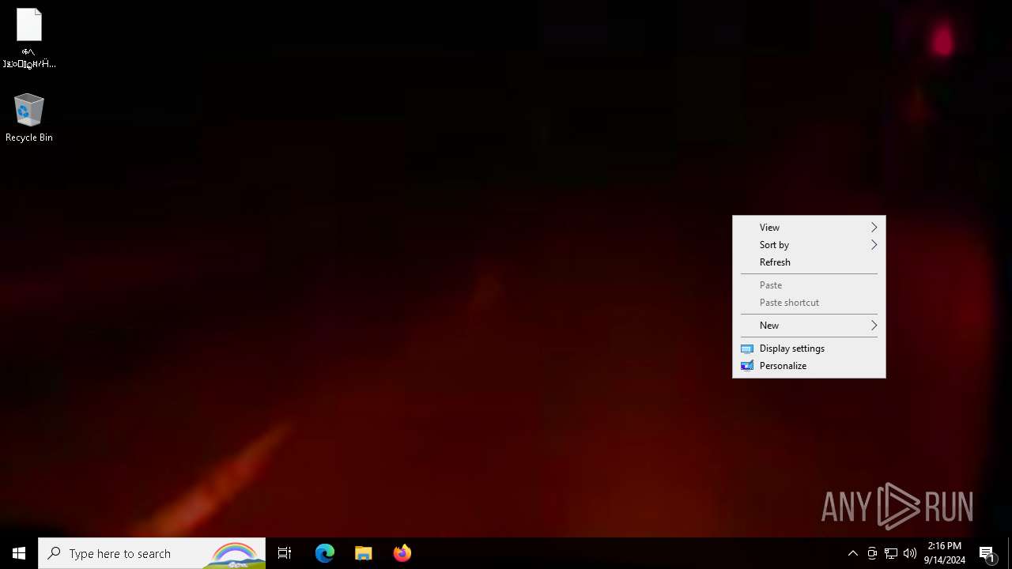Viewport: 1012px width, 569px height.
Task: Open Task View from the taskbar
Action: click(x=285, y=553)
